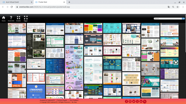The height and width of the screenshot is (104, 186).
Task: Open the LITMAKERSPACES blue poster
Action: (x=36, y=91)
